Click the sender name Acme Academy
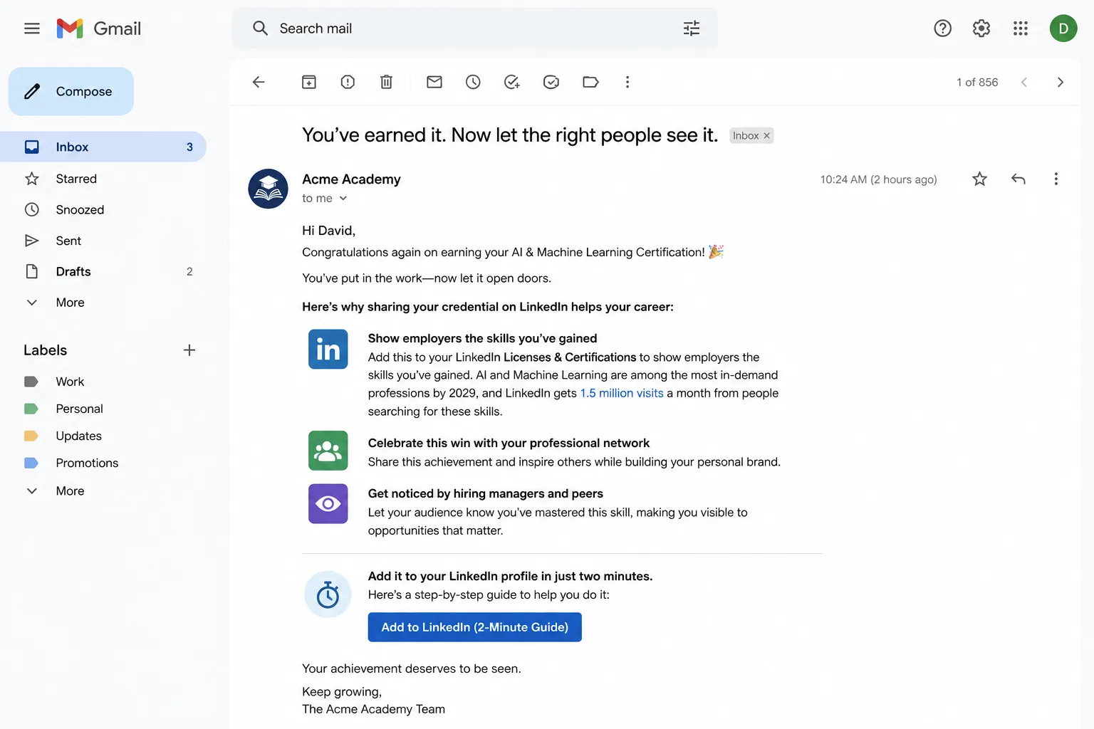1094x729 pixels. coord(351,179)
